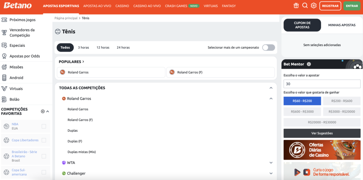Check the Brasileirão Série A Betano checkbox
Viewport: 363px width, 180px height.
click(44, 156)
